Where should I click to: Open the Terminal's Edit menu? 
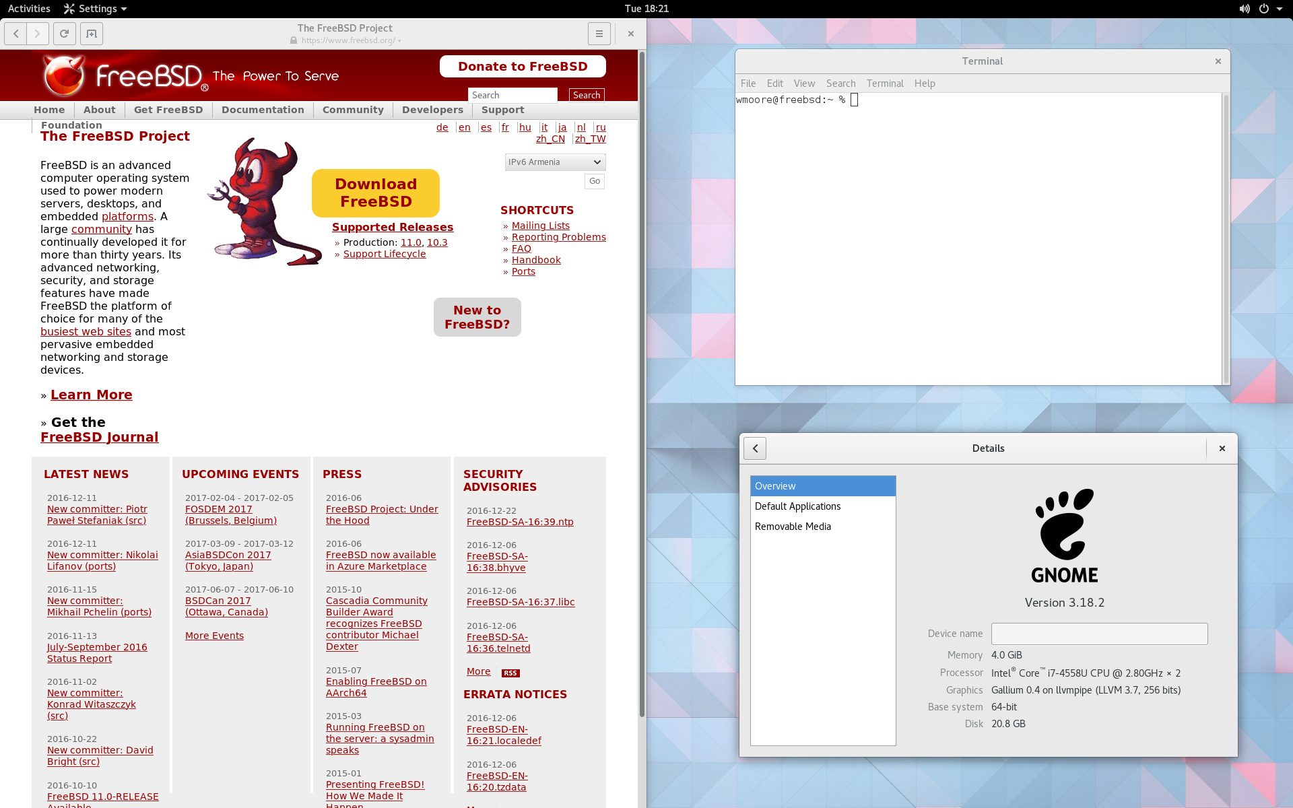point(774,83)
